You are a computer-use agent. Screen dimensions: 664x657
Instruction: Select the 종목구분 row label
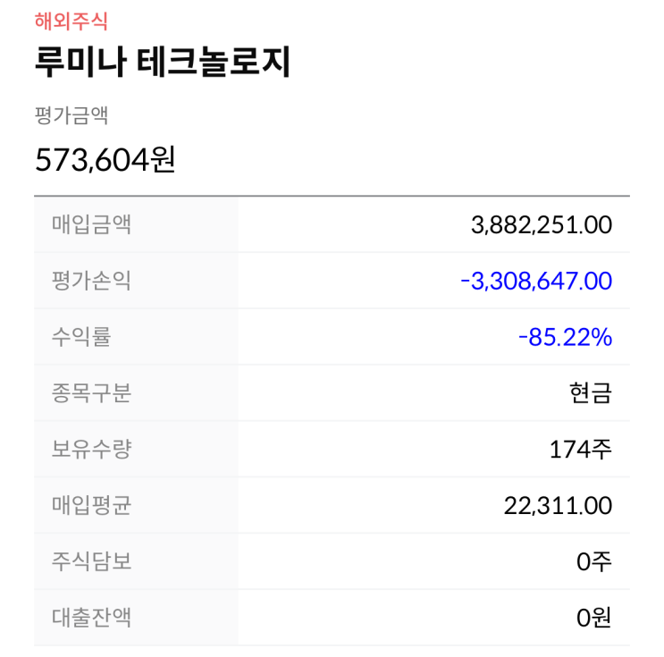pos(91,392)
